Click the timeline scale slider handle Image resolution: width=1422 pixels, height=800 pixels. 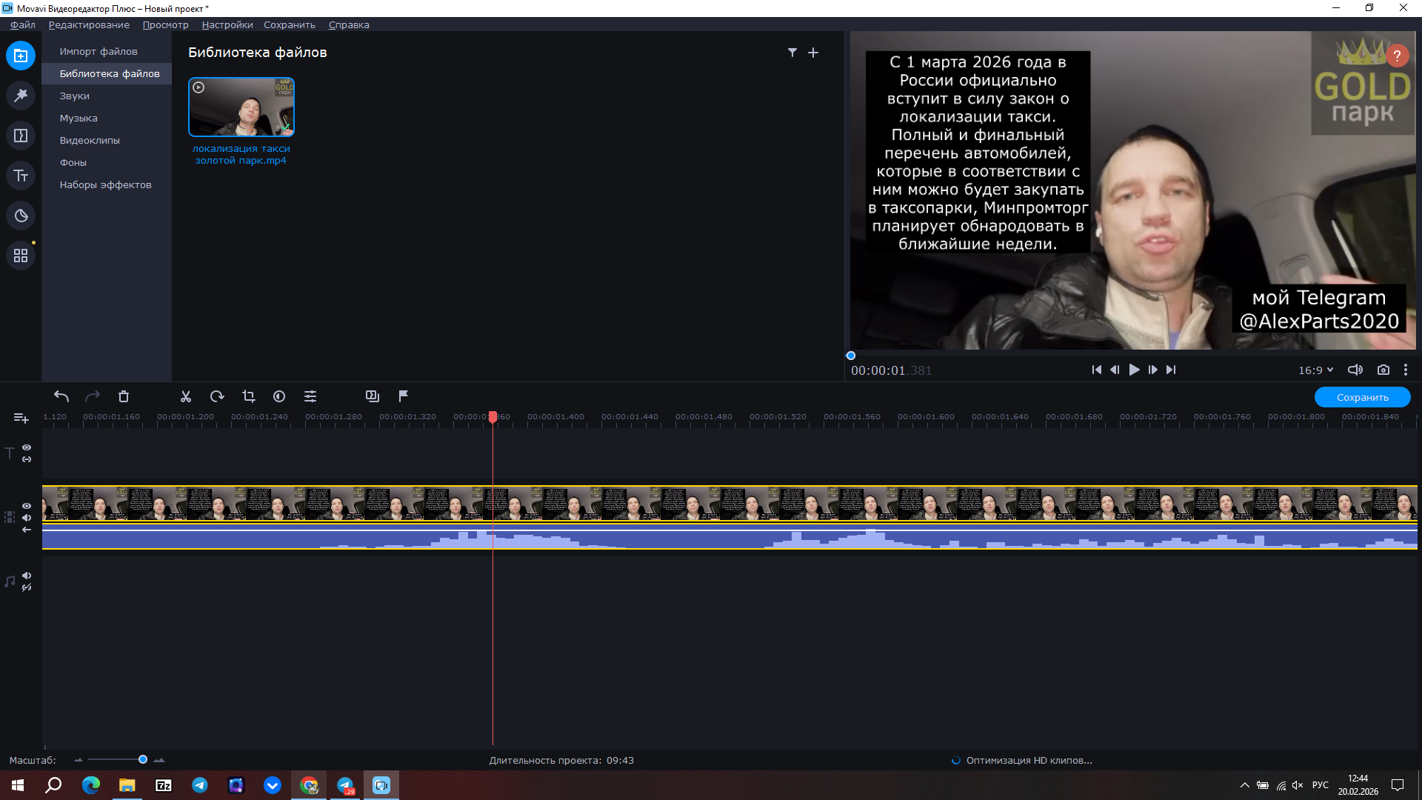point(143,759)
